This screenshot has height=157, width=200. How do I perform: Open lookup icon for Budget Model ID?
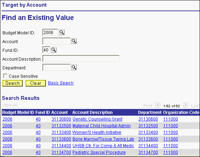click(62, 33)
